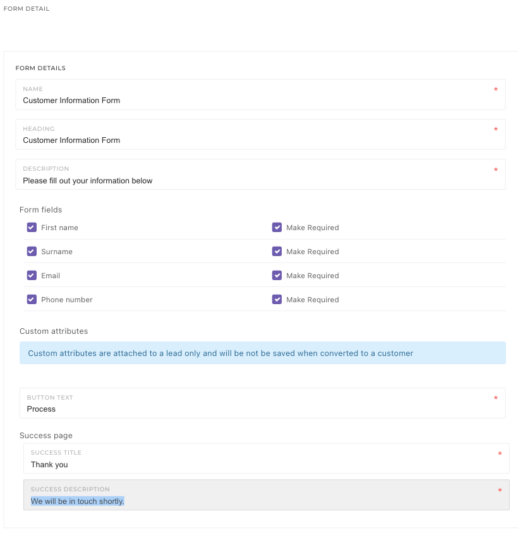The height and width of the screenshot is (540, 518).
Task: Click the Custom attributes section label
Action: (54, 331)
